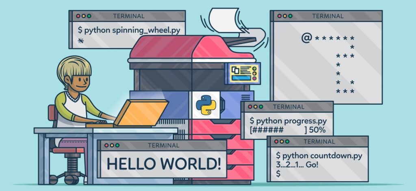Click the green dot in the countdown.py terminal
Viewport: 416px width, 191px height.
(287, 141)
